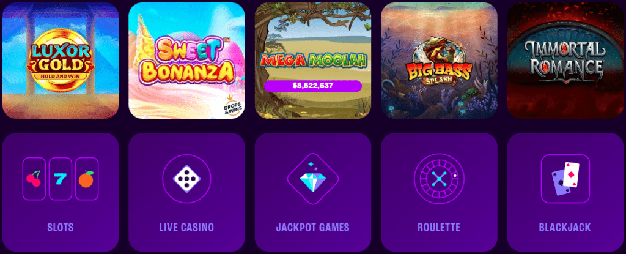This screenshot has height=254, width=626.
Task: Click the number 7 slot reel icon
Action: [61, 179]
